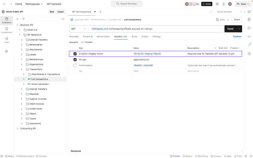Switch to the Scripts tab
The image size is (253, 158).
(145, 37)
